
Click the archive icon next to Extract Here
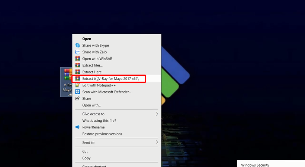78,72
